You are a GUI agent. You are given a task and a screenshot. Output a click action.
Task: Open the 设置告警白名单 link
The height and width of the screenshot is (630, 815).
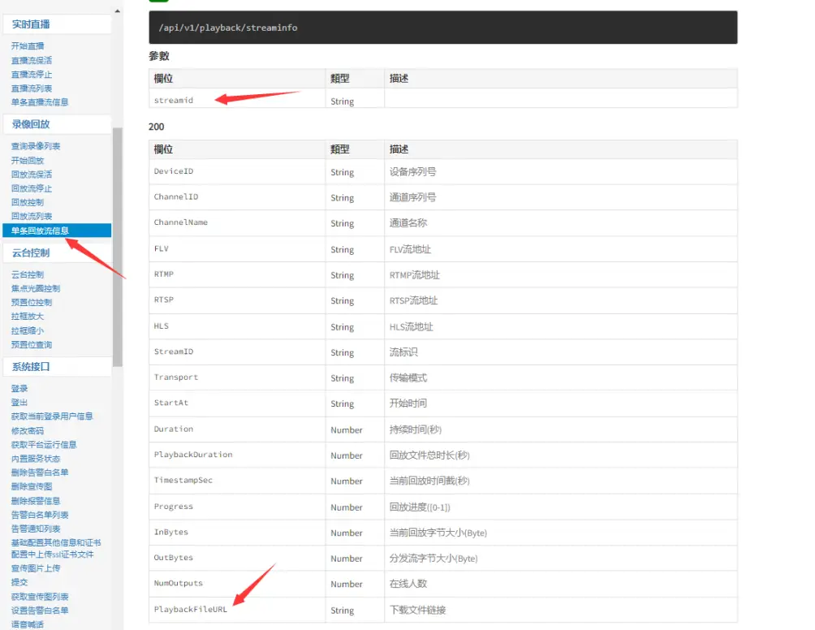tap(40, 611)
